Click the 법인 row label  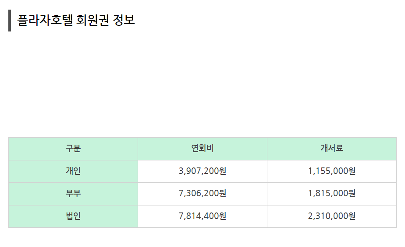click(73, 216)
